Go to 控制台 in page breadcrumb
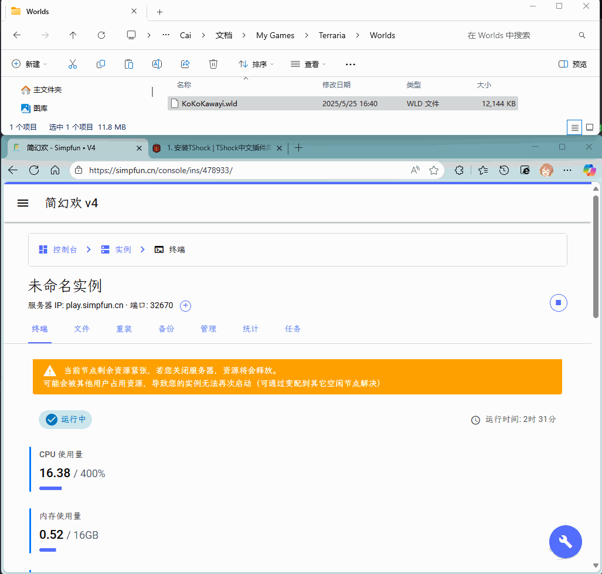The height and width of the screenshot is (574, 602). [x=58, y=250]
